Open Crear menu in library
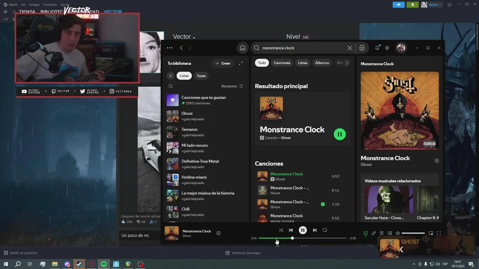This screenshot has width=479, height=269. 223,63
